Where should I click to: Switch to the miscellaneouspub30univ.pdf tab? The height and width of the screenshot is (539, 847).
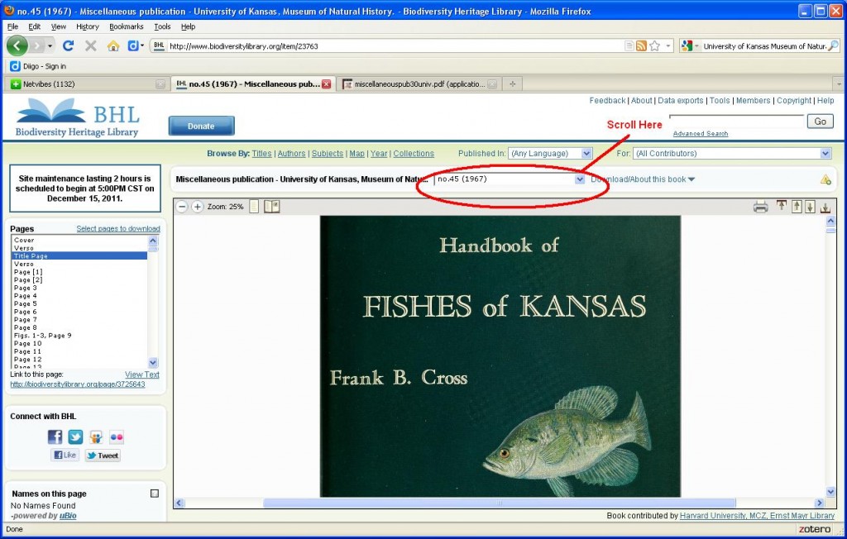coord(419,83)
